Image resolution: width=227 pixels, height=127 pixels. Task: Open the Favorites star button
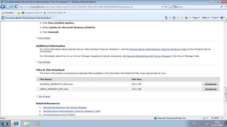7,13
